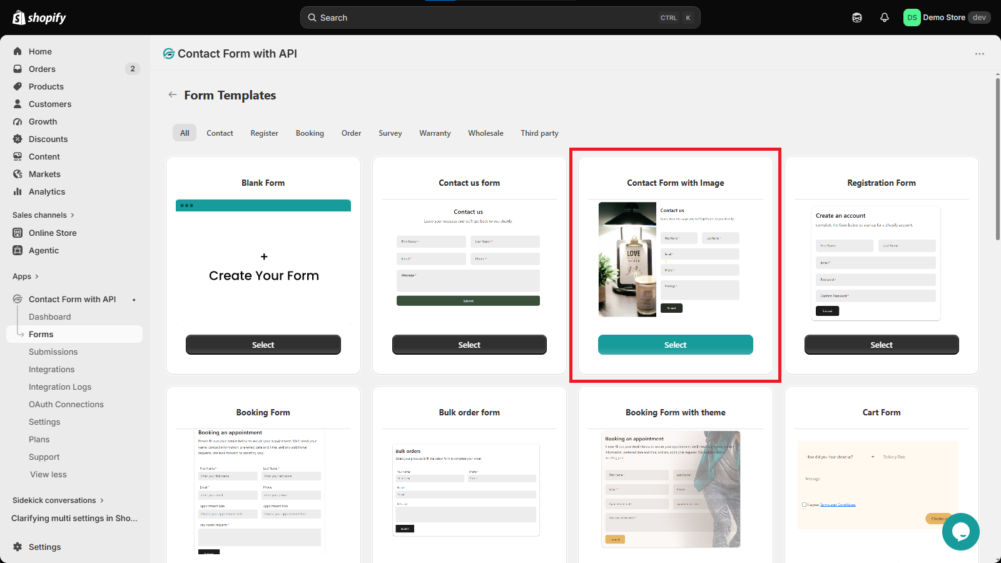Image resolution: width=1001 pixels, height=563 pixels.
Task: Select Contact Form with Image template
Action: point(676,345)
